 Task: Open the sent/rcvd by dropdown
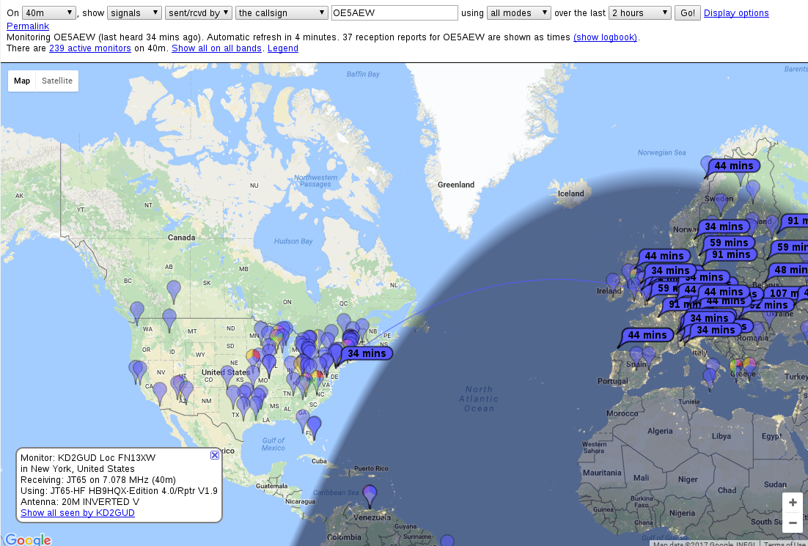click(x=199, y=12)
